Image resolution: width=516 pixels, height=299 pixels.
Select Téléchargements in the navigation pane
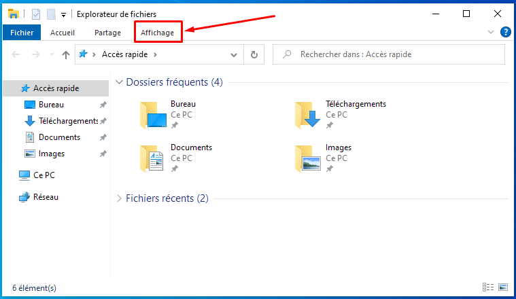coord(68,121)
